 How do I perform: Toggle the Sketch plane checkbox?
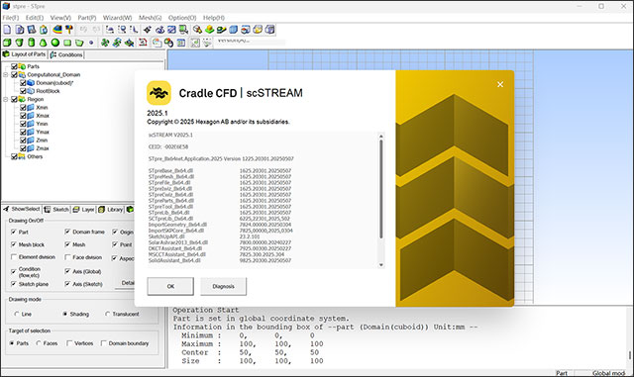[x=14, y=284]
